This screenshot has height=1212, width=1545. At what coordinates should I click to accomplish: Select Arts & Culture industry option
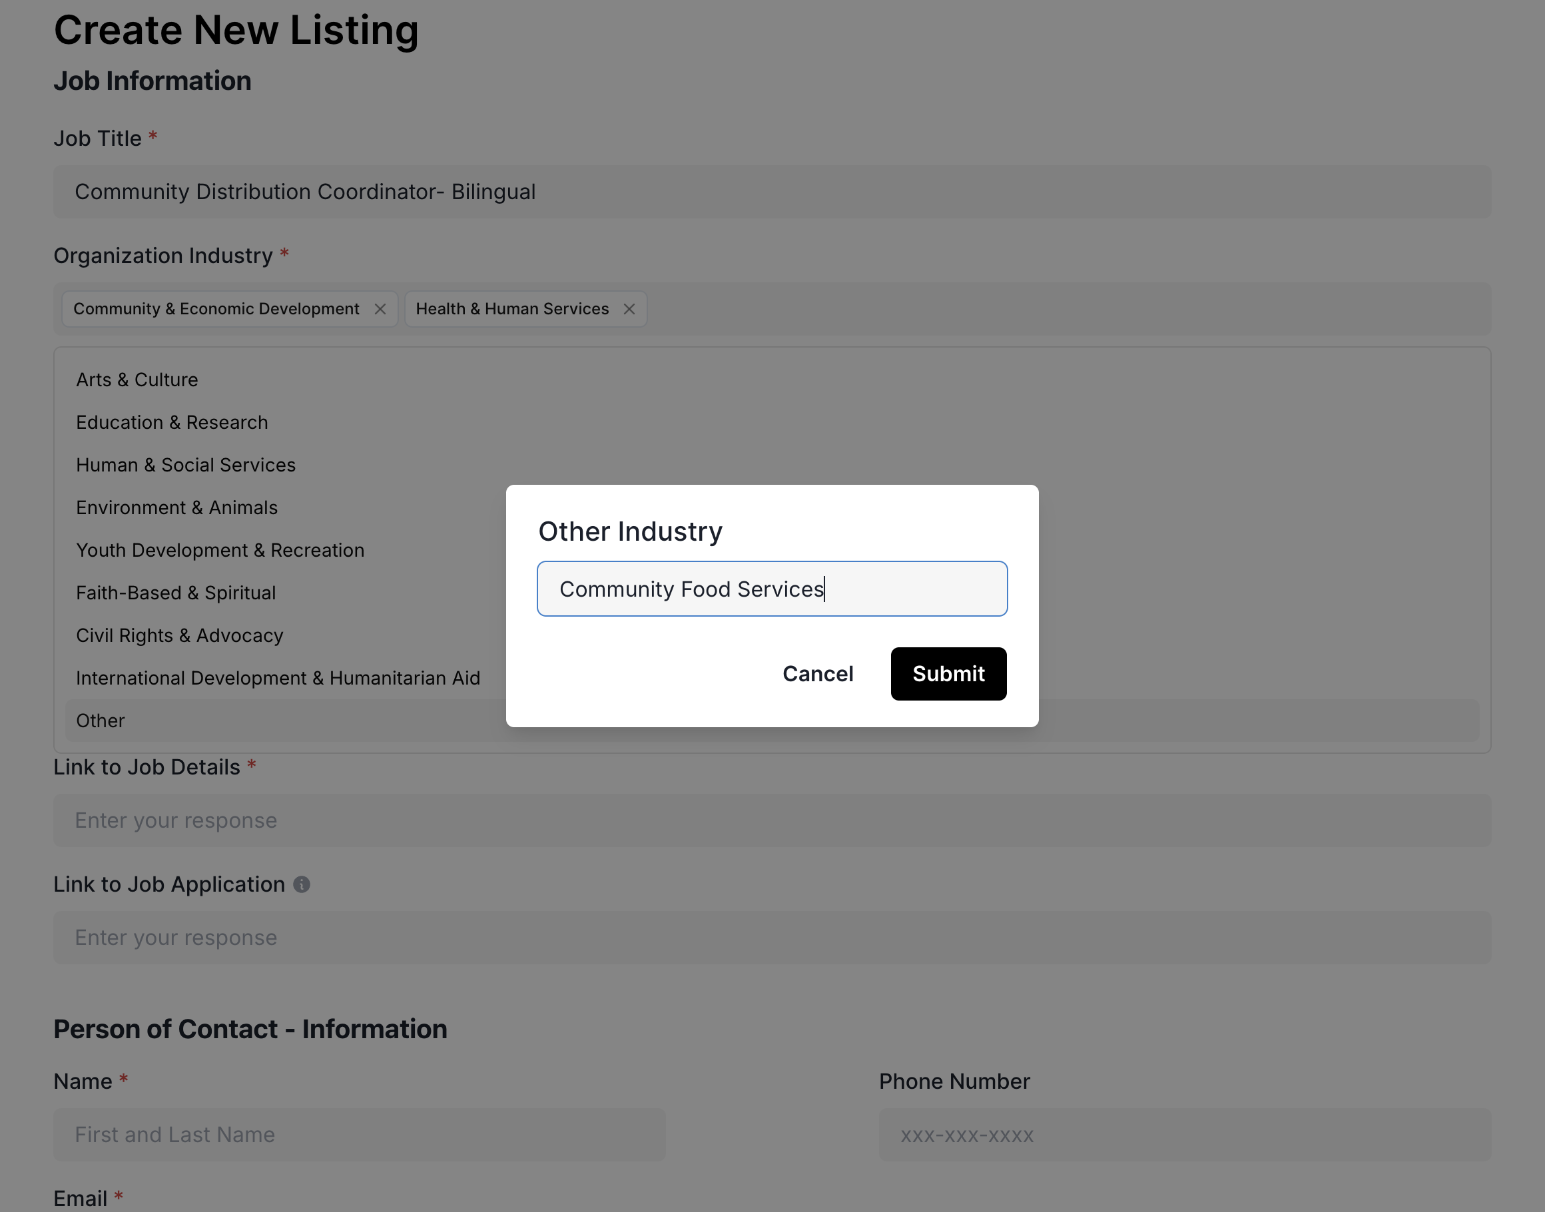(x=772, y=380)
